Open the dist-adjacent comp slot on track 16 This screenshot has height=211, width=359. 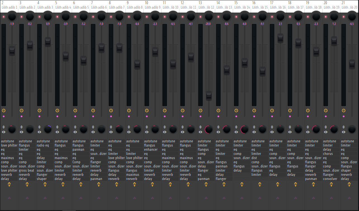point(260,162)
